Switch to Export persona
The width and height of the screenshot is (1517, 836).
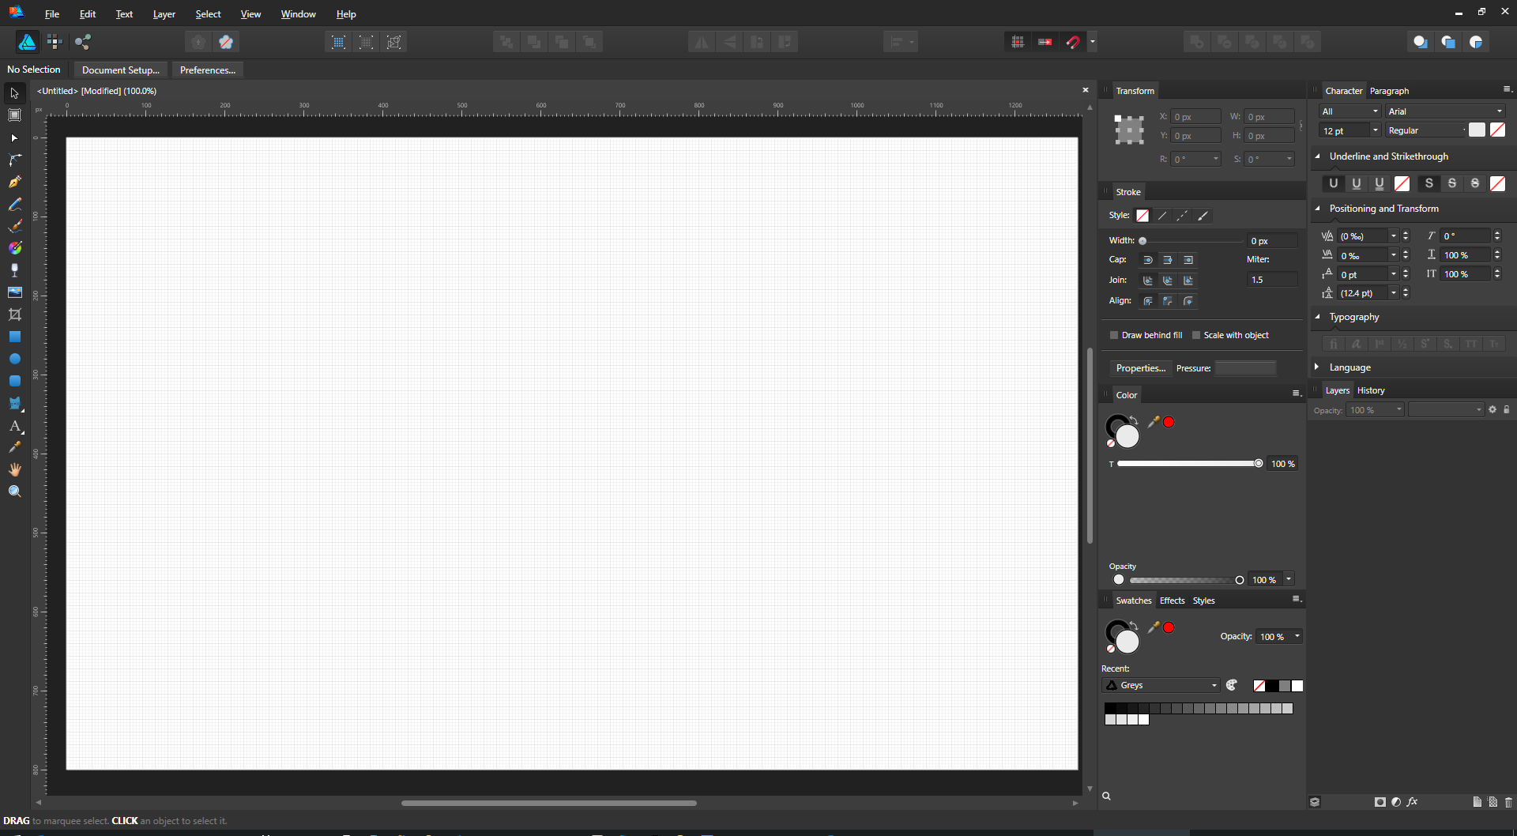(x=83, y=42)
